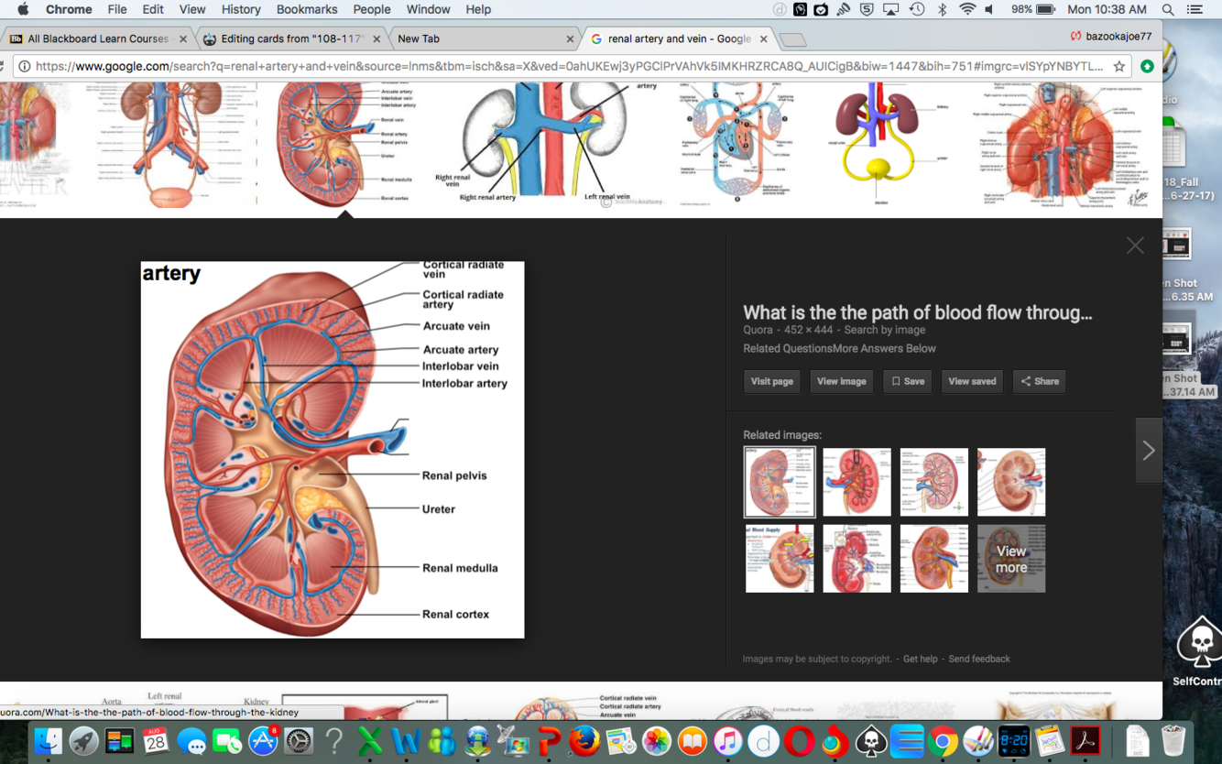The image size is (1222, 764).
Task: Open the AirPlay display menu
Action: (x=890, y=9)
